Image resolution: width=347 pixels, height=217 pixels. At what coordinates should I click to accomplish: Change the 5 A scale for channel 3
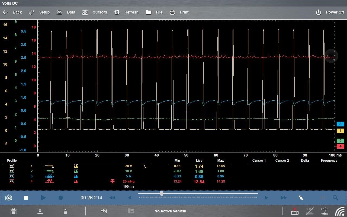pyautogui.click(x=128, y=176)
